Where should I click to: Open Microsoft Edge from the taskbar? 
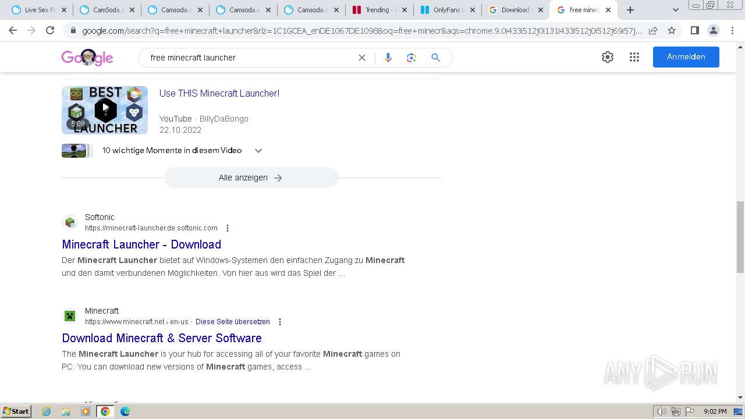click(x=125, y=411)
